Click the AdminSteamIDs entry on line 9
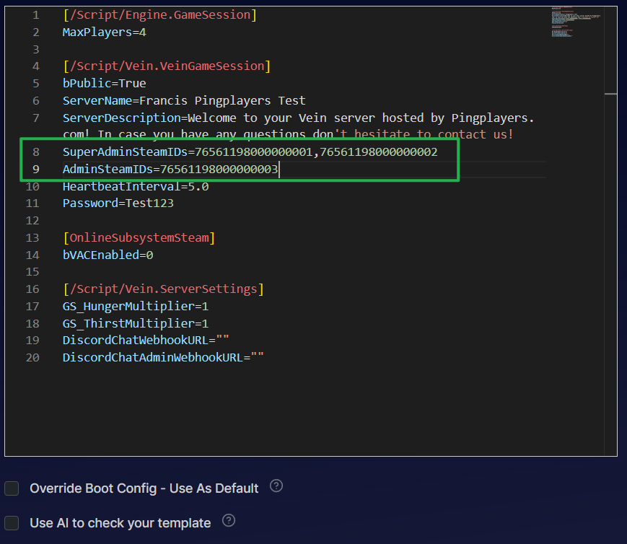 click(170, 170)
